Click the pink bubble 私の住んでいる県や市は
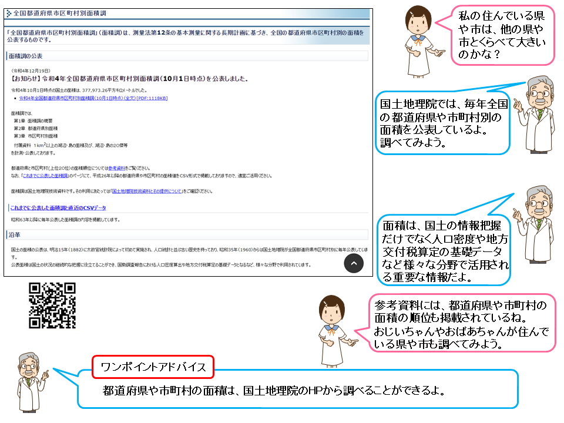This screenshot has width=564, height=423. click(x=502, y=35)
